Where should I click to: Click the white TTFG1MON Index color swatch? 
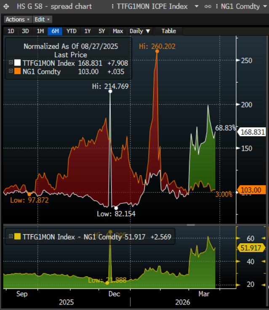[17, 63]
